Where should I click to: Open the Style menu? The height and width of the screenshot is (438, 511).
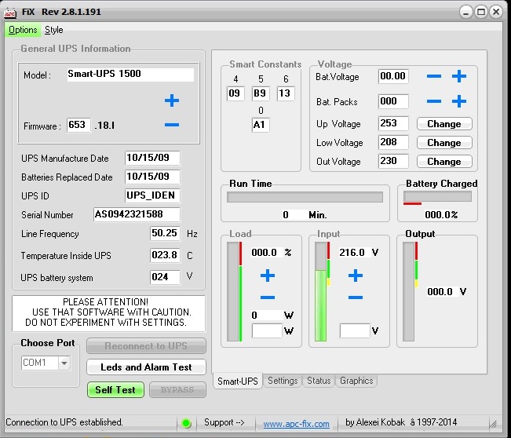pos(54,30)
